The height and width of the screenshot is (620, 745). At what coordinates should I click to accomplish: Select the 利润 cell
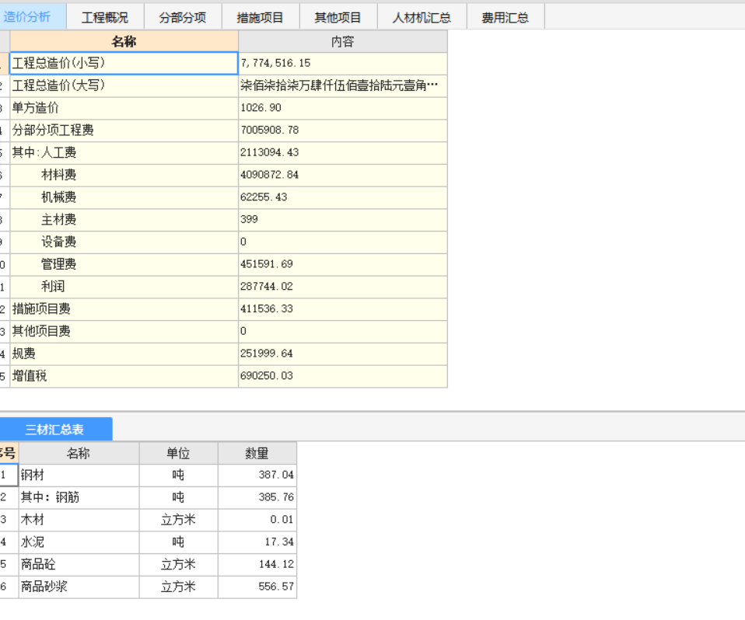[x=124, y=287]
